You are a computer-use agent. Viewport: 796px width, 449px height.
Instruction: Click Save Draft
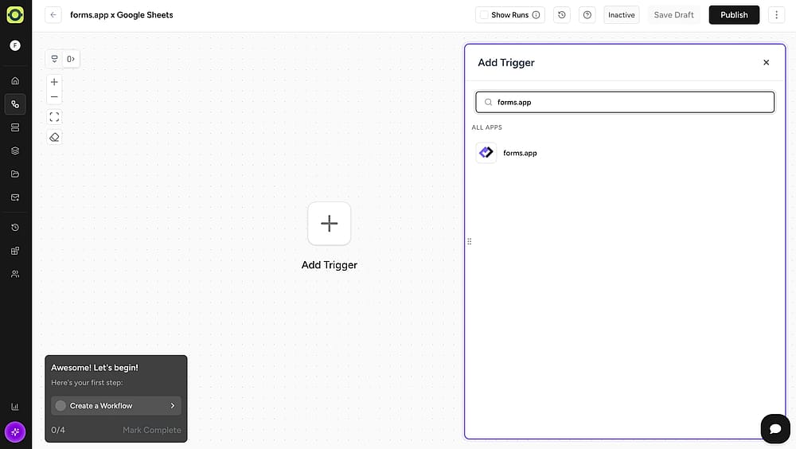pos(673,15)
